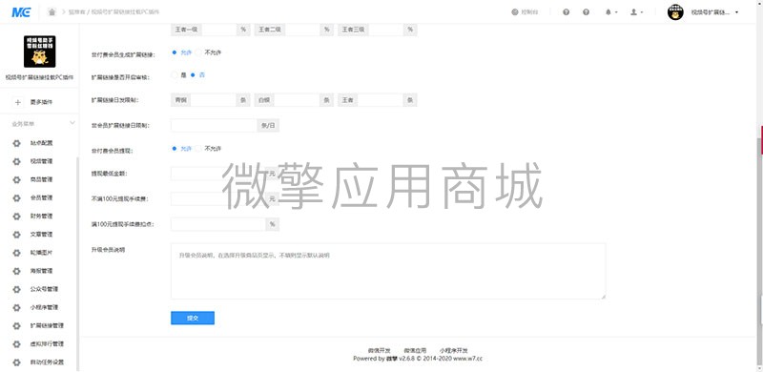Click the plugin name in the breadcrumb
This screenshot has width=763, height=372.
[125, 12]
